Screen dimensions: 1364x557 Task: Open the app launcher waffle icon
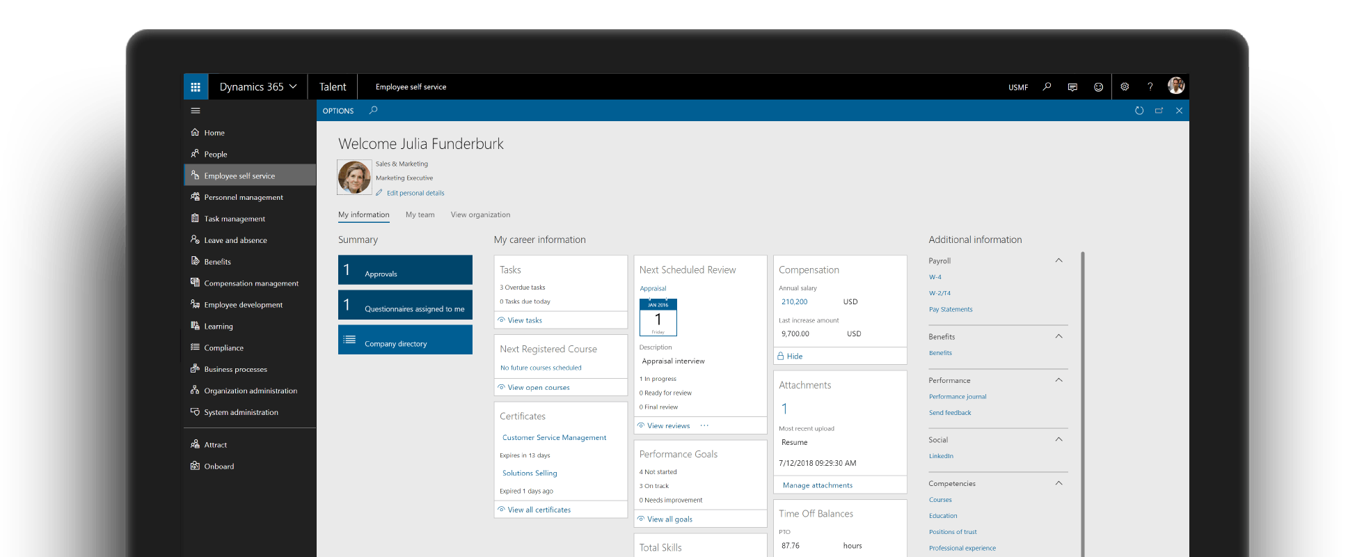tap(196, 87)
